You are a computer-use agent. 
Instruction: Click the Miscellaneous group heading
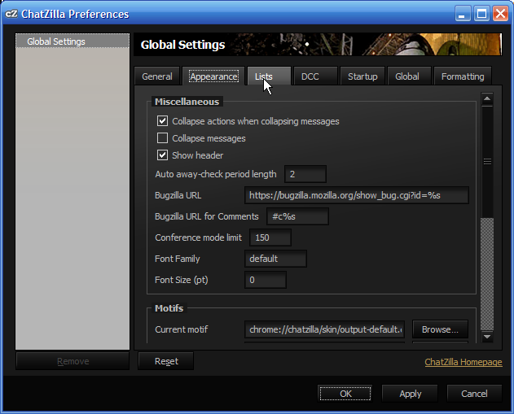187,102
